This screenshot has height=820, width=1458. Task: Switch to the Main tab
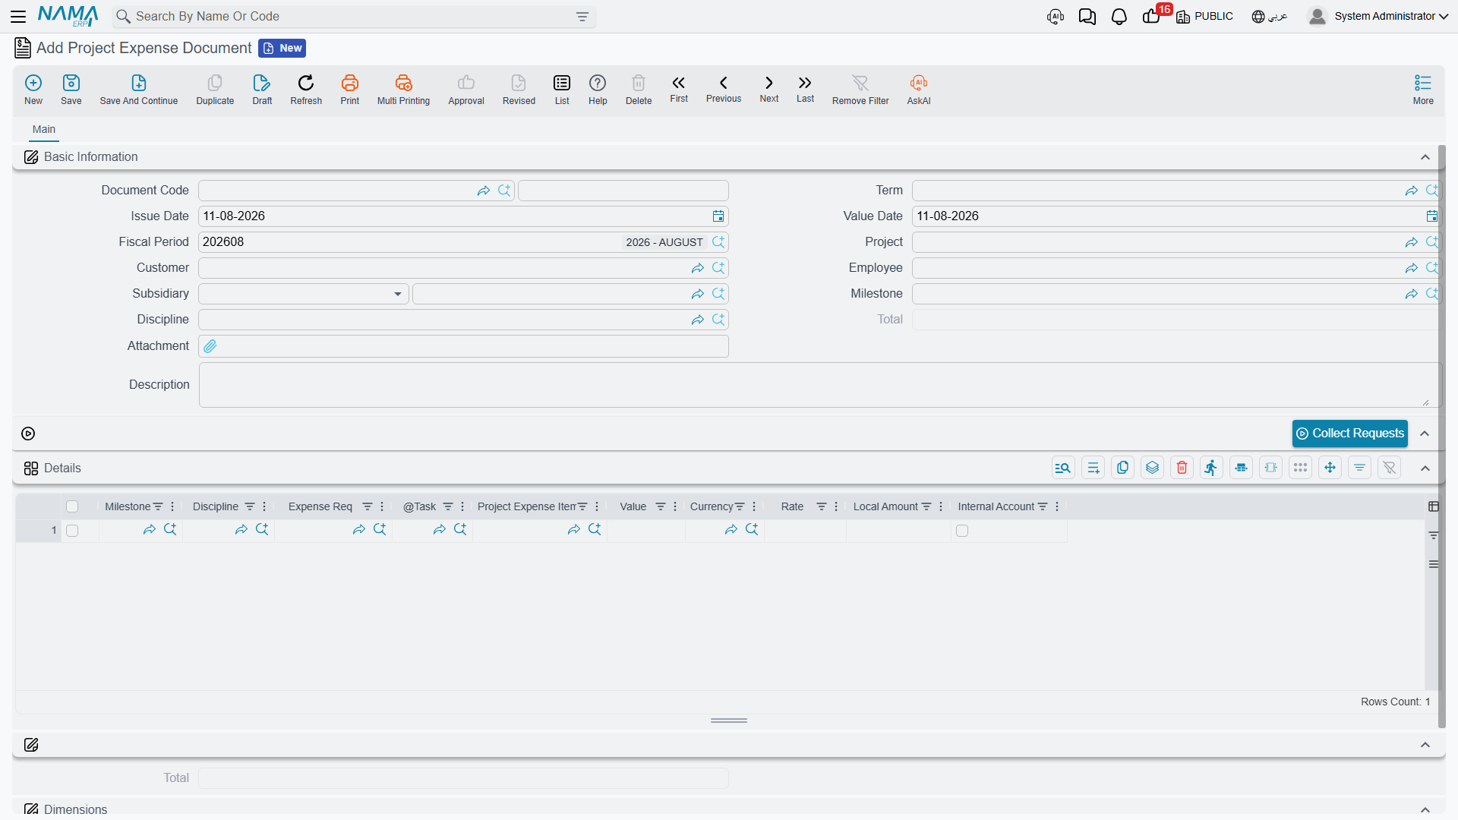[44, 129]
